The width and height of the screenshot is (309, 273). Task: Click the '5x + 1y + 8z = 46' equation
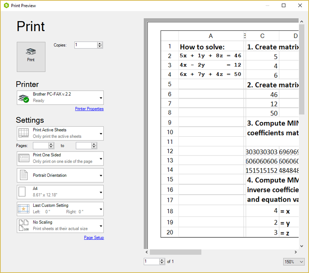coord(211,56)
